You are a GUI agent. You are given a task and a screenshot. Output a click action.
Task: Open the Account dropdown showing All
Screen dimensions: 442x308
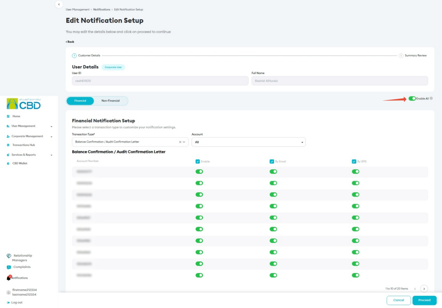point(249,142)
